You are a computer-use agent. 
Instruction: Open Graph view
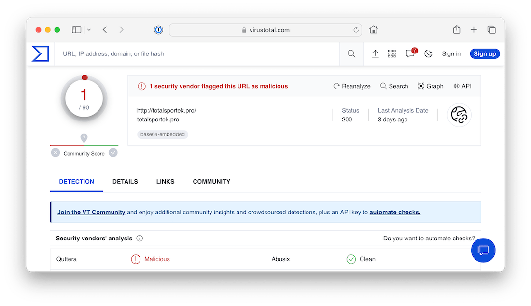431,86
